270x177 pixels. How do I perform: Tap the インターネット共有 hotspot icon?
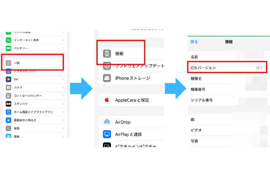tap(8, 40)
